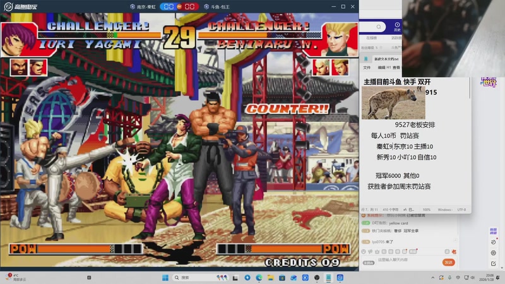
Task: Click the Windows line-ending indicator
Action: (445, 210)
